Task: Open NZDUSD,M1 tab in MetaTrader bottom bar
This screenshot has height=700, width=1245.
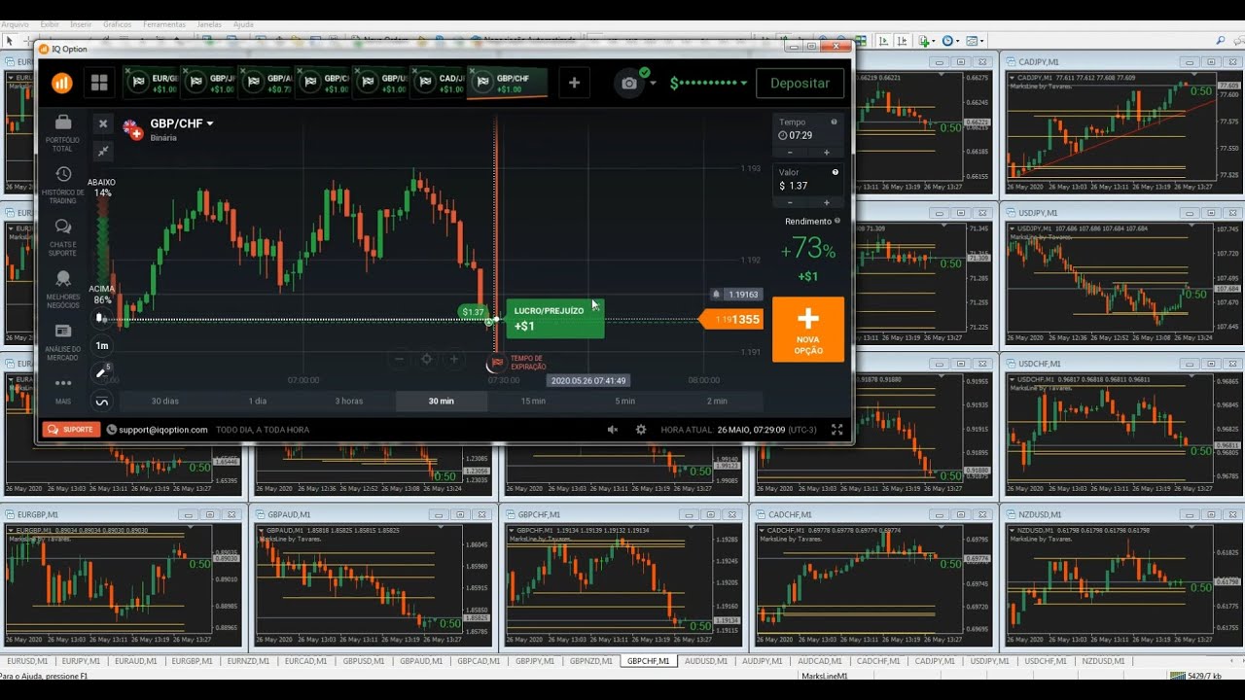Action: click(x=1103, y=661)
